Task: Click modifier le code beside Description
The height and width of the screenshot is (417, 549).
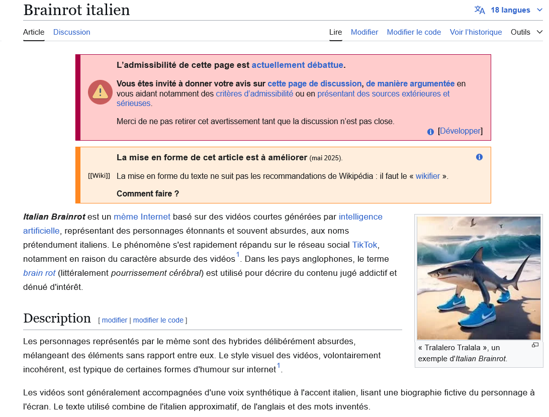Action: coord(158,320)
